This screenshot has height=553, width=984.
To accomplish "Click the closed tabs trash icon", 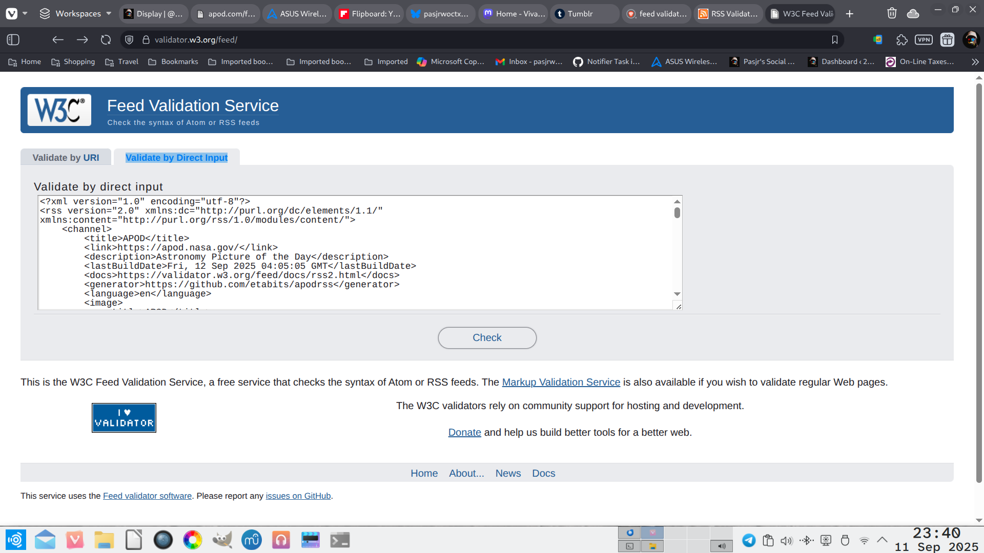I will (x=892, y=13).
